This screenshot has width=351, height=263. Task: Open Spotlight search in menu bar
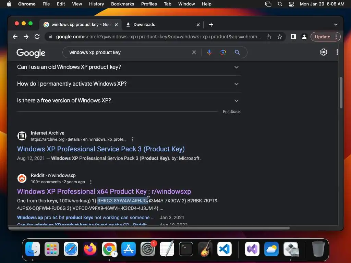point(280,4)
